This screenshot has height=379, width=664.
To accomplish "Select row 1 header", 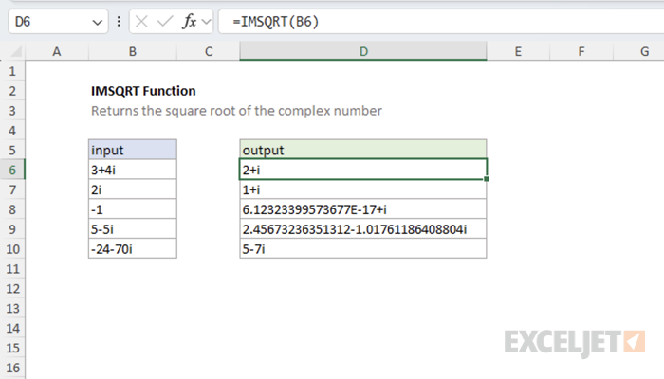I will (x=12, y=71).
